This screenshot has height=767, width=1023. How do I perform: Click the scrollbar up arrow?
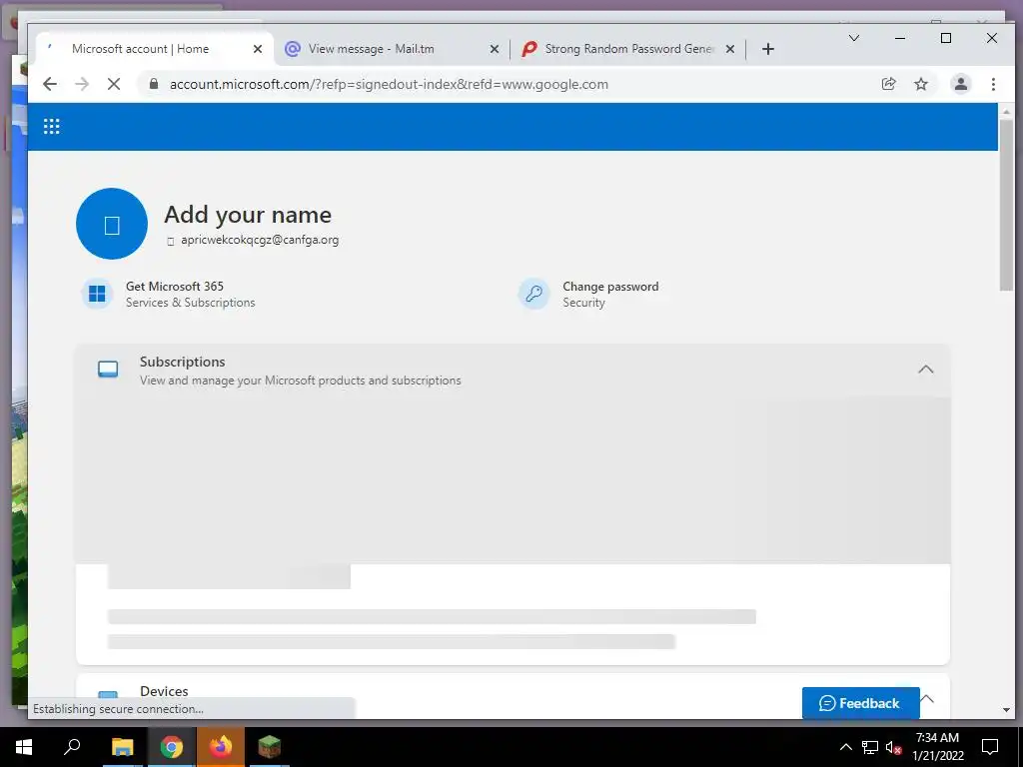[1006, 112]
